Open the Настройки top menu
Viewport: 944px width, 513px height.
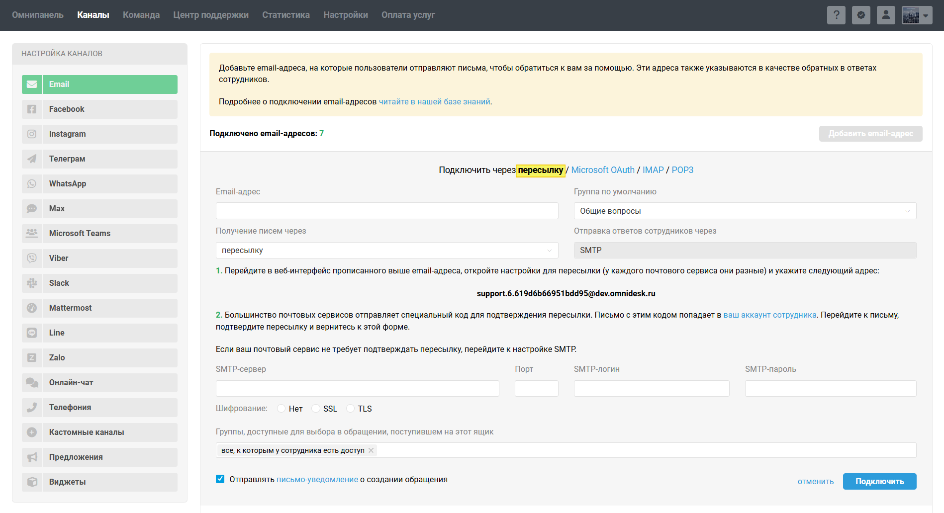pos(345,15)
